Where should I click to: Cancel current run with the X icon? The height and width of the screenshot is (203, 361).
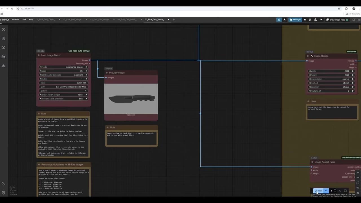click(x=340, y=191)
